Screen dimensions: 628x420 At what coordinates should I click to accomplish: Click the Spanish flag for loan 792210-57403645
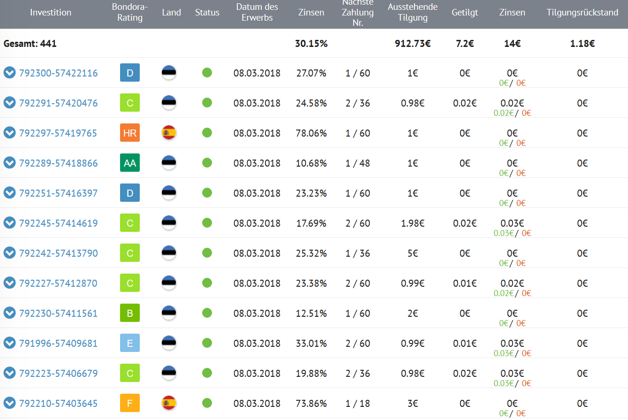[x=169, y=403]
